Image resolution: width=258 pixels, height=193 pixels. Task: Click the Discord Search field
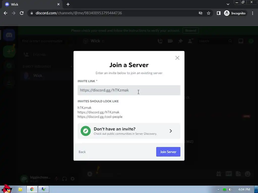[x=216, y=41]
